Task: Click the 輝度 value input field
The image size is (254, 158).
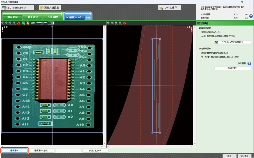Action: (x=50, y=23)
